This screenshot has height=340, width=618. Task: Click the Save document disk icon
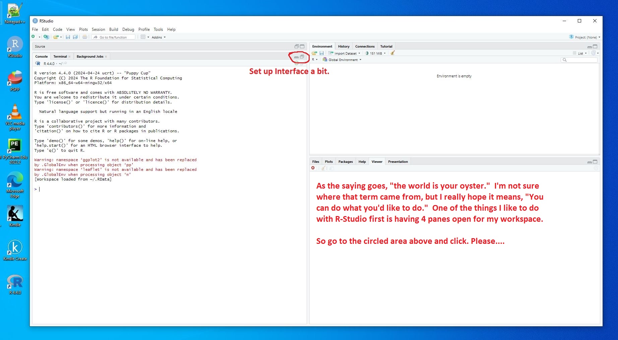68,37
